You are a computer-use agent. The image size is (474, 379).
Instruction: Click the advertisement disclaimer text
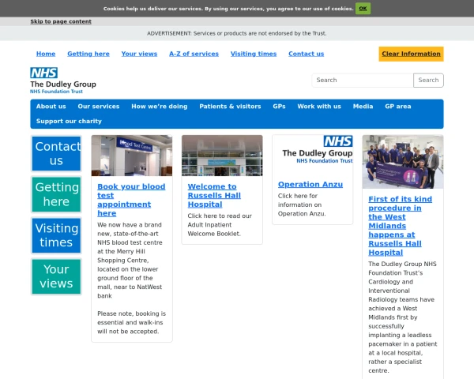coord(237,33)
